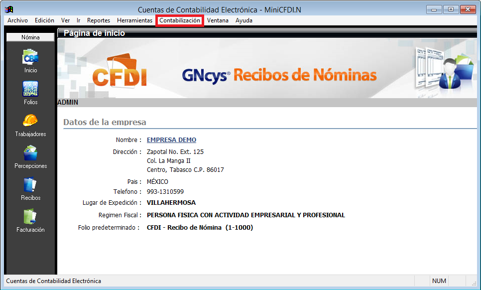The height and width of the screenshot is (290, 481).
Task: Click the GNcys Recibos de Nóminas banner title
Action: (x=279, y=75)
